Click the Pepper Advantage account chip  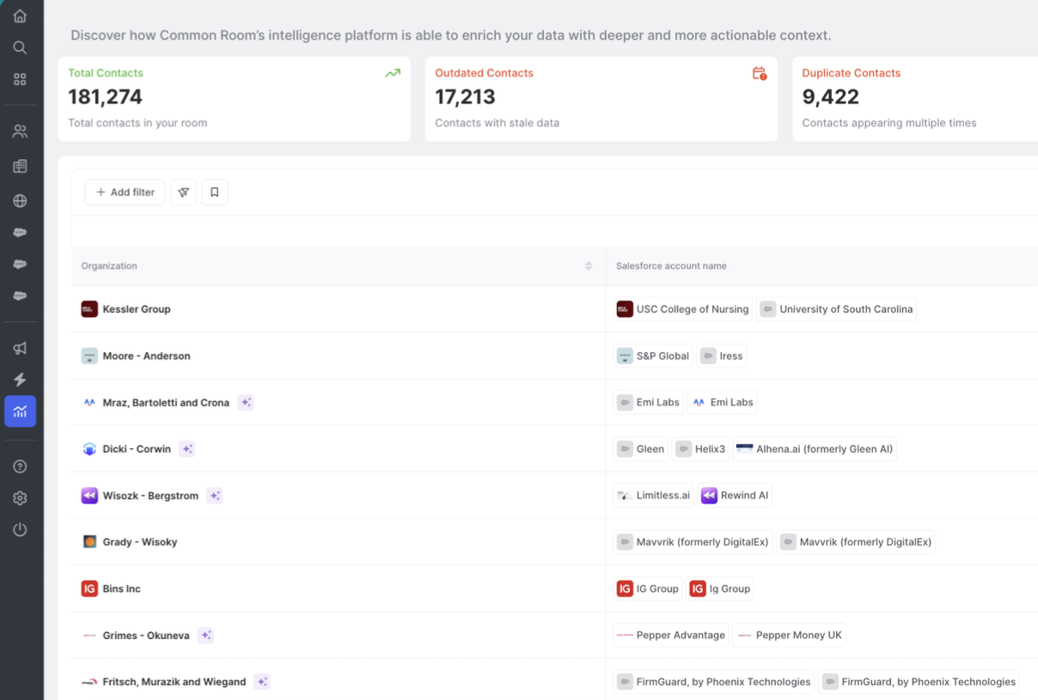(671, 636)
